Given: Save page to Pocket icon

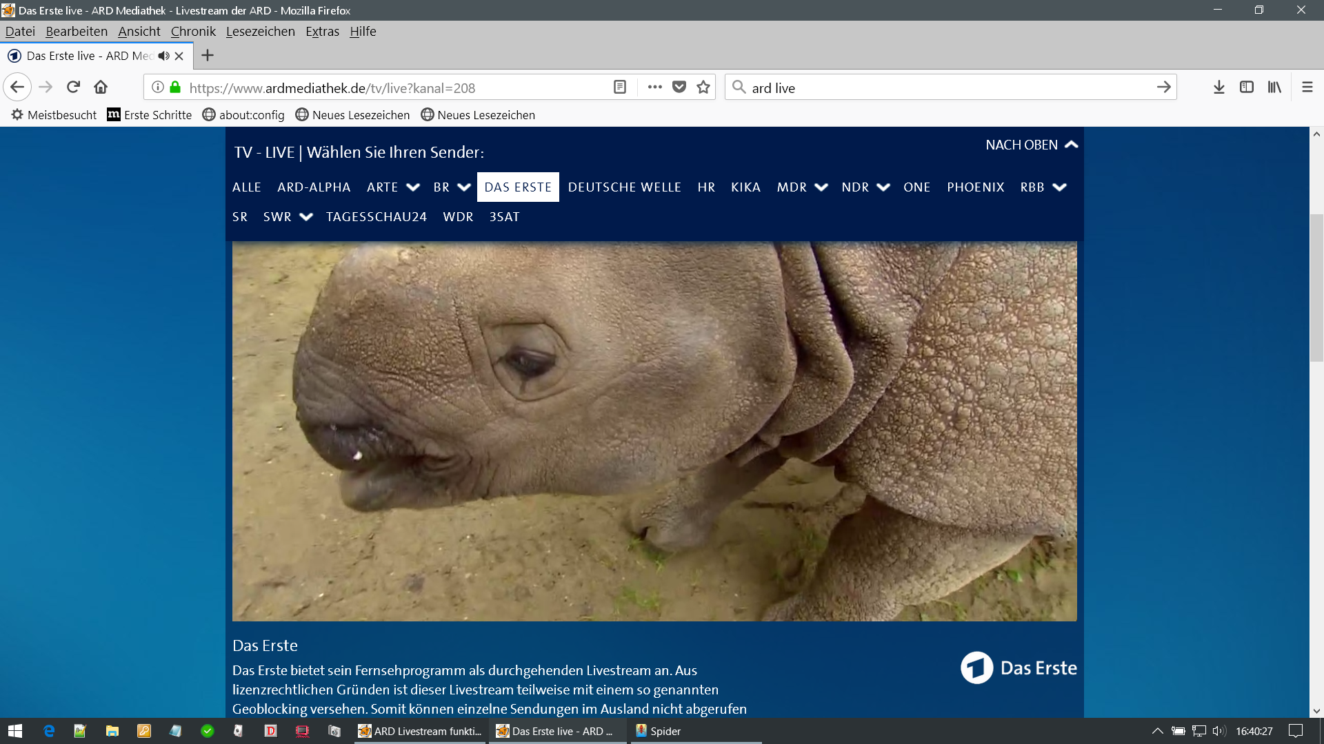Looking at the screenshot, I should tap(679, 87).
